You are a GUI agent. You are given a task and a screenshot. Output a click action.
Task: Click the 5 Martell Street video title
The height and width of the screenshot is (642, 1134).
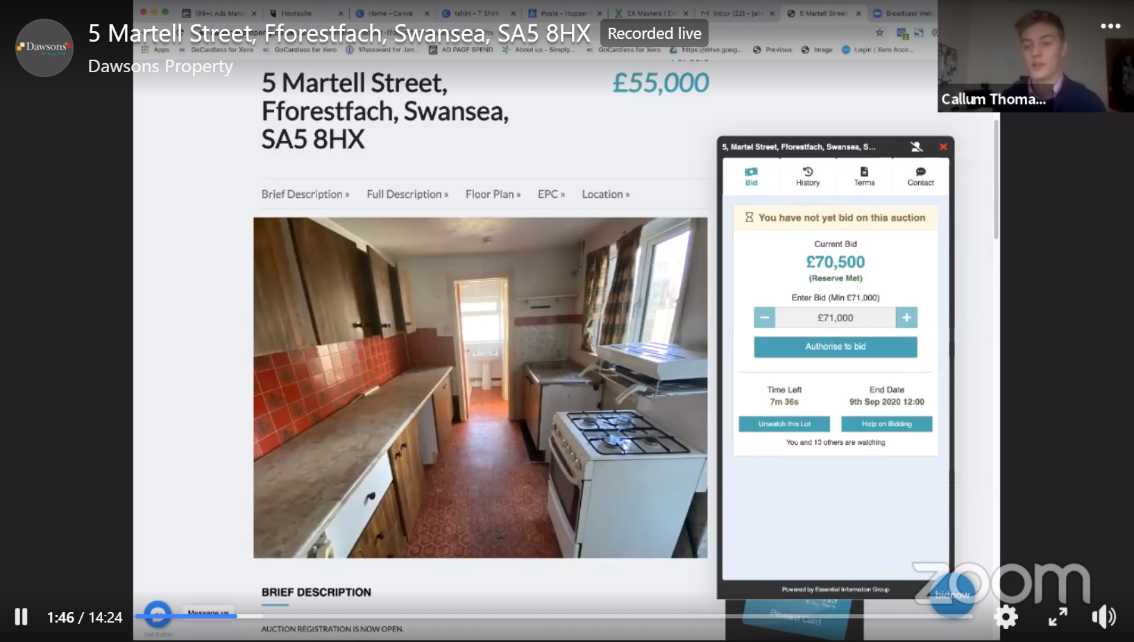[339, 33]
